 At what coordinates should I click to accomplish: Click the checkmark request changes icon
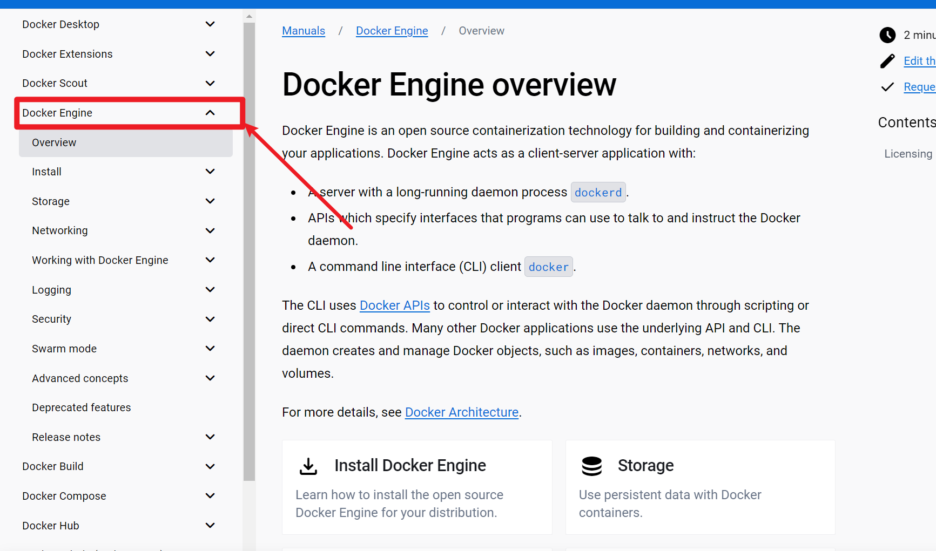pos(887,87)
